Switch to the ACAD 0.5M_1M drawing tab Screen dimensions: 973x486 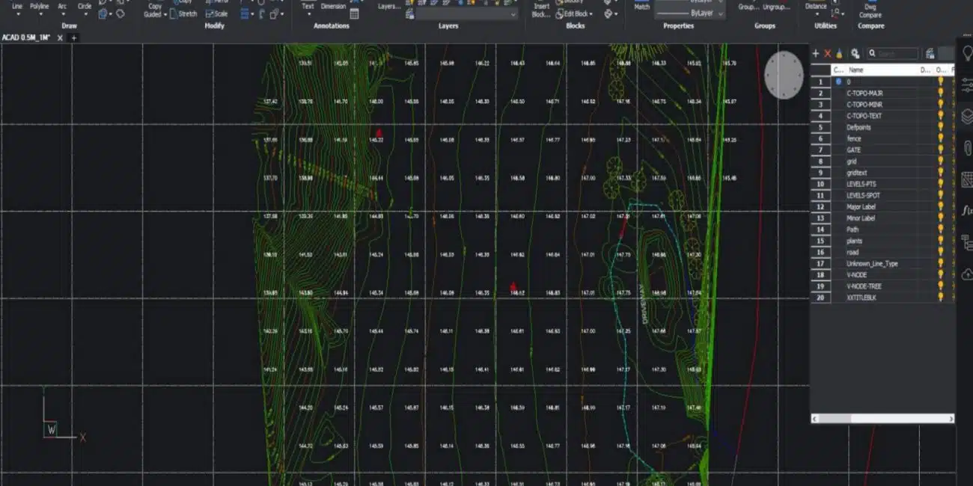pos(26,38)
